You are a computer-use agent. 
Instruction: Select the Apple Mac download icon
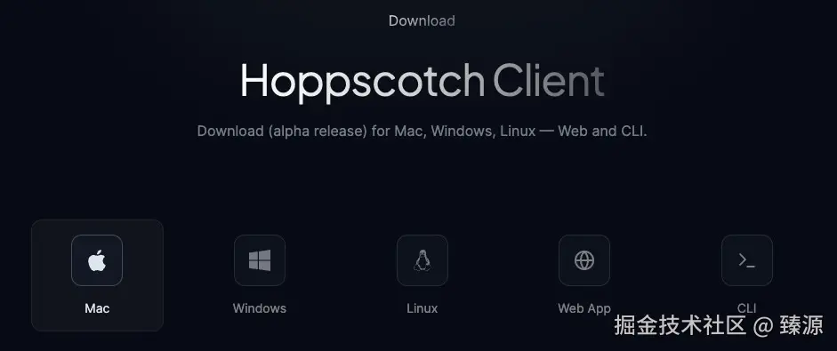click(97, 260)
